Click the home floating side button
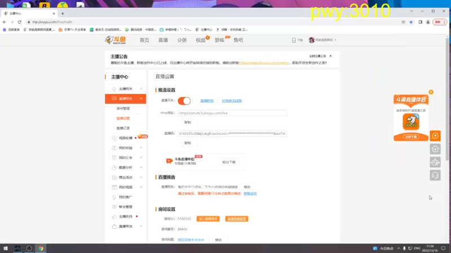This screenshot has height=253, width=451. (x=435, y=149)
